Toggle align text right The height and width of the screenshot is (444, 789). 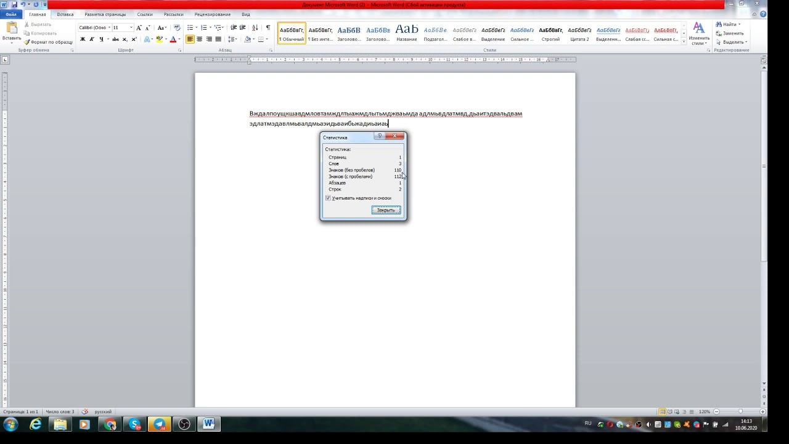[x=209, y=39]
